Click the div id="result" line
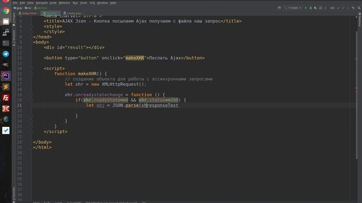 [74, 47]
